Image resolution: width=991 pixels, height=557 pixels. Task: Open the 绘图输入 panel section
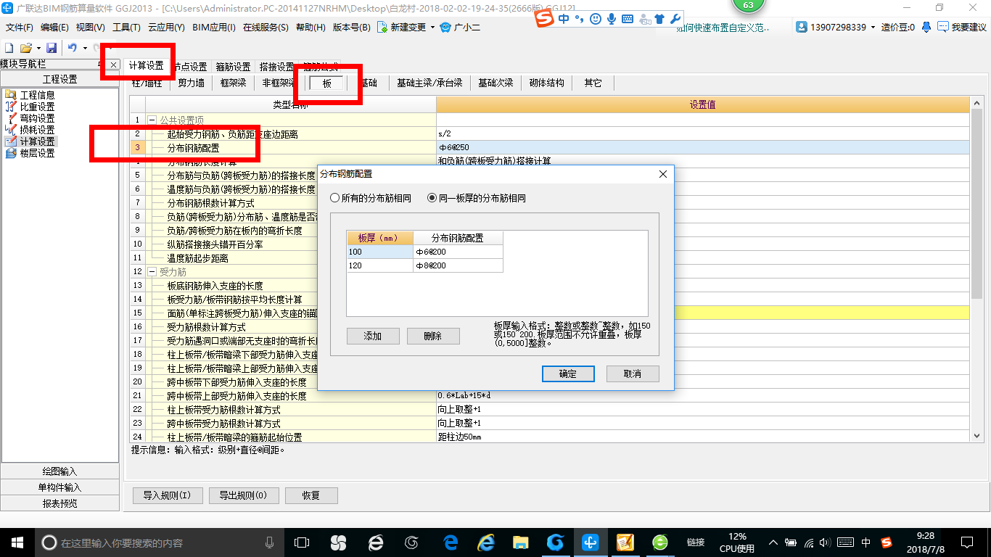pos(59,471)
